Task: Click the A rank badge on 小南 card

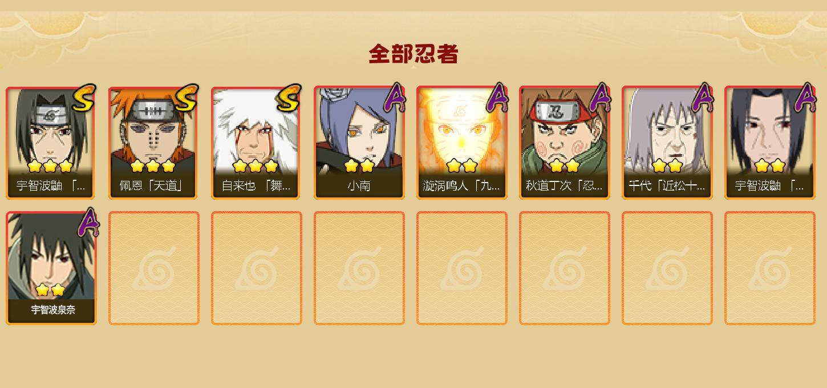Action: (394, 98)
